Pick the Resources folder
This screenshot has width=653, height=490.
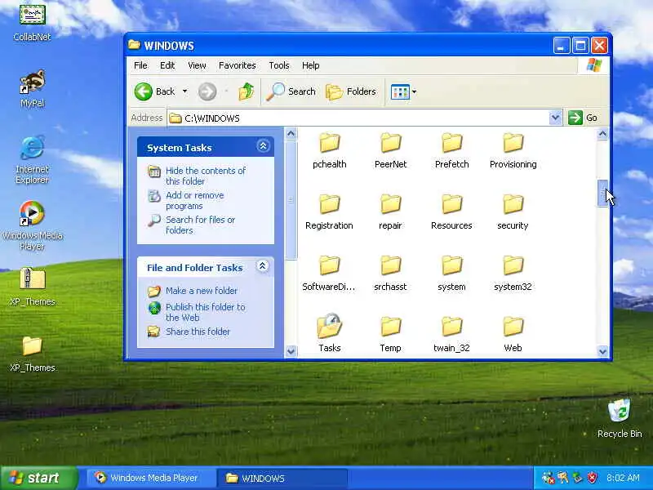452,212
